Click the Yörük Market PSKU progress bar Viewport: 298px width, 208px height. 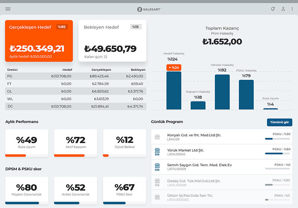pyautogui.click(x=277, y=154)
